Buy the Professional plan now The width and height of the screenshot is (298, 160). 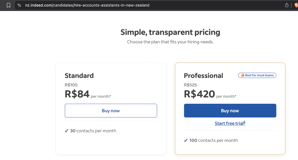[x=230, y=111]
